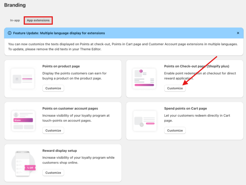This screenshot has width=246, height=185.
Task: Click the Points on customer account pages heading
Action: [x=70, y=108]
